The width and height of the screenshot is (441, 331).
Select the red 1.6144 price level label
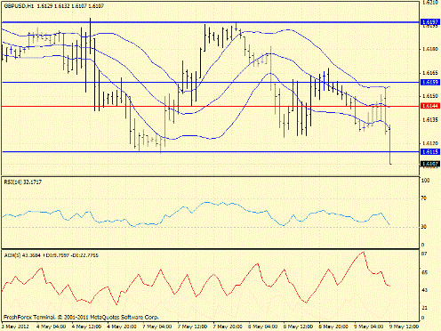coord(430,106)
